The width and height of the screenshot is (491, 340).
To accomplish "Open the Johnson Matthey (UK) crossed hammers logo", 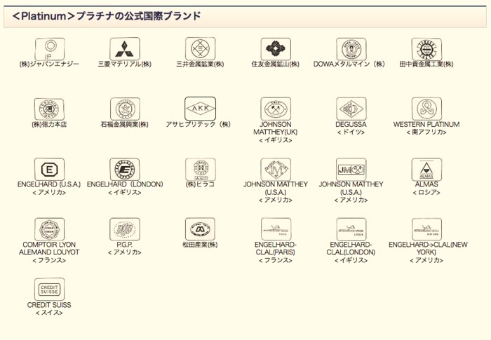I will [276, 109].
